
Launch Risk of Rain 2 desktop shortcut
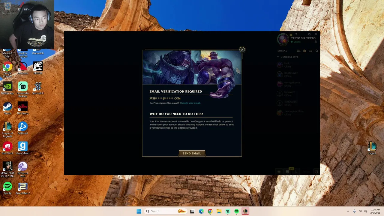pos(23,188)
